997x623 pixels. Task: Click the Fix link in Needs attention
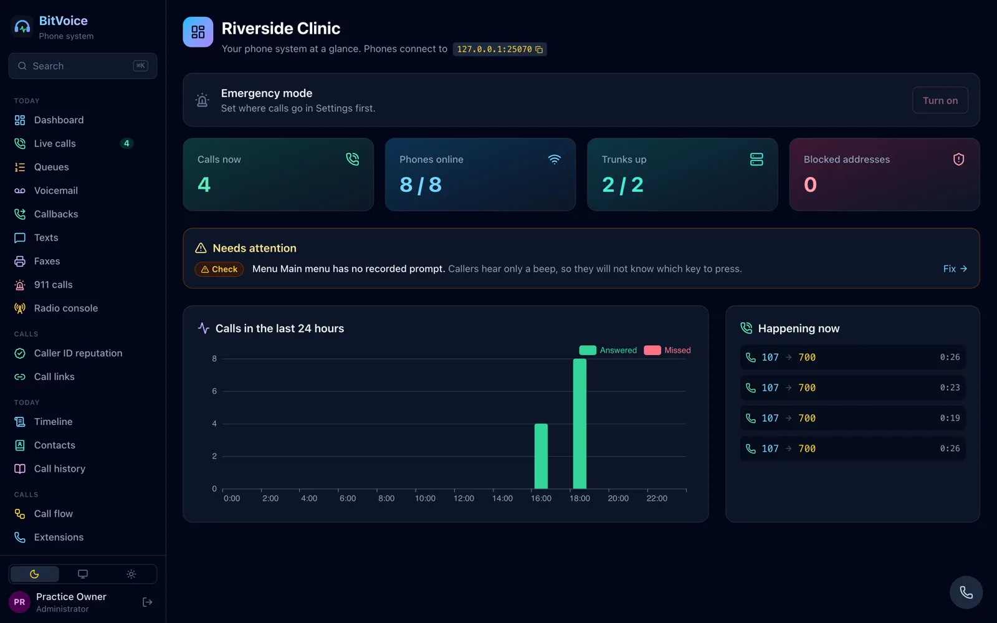955,269
